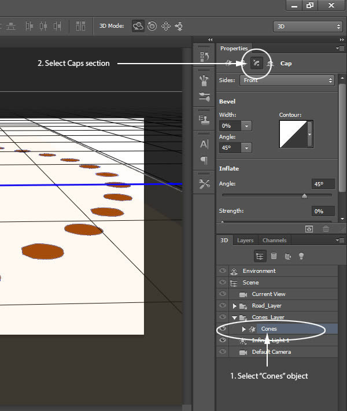This screenshot has width=347, height=411.
Task: Open the Paragraph panel icon
Action: coord(204,160)
